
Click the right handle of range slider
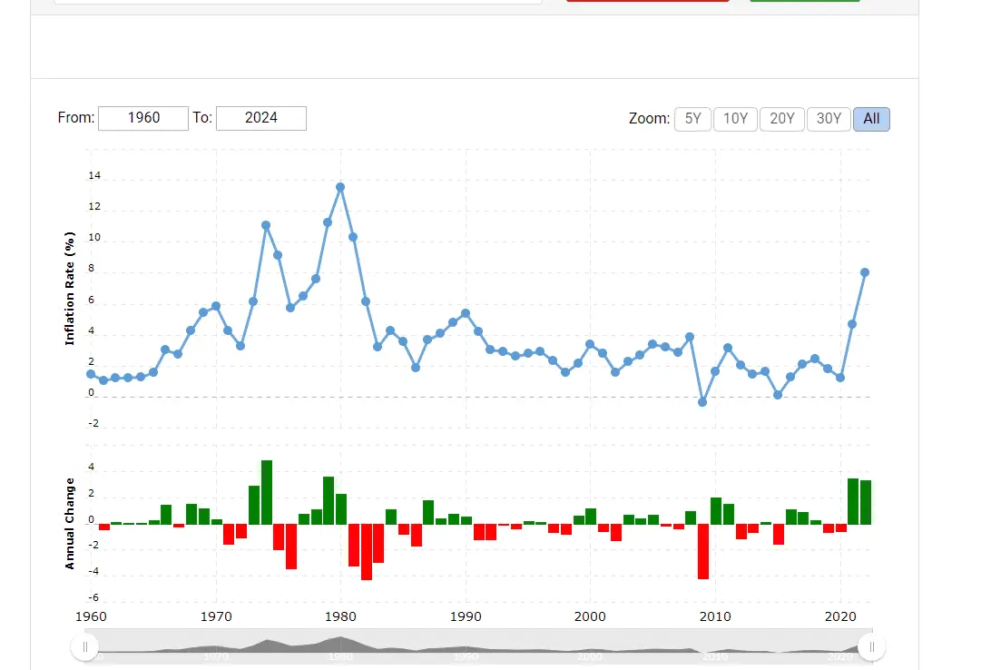pyautogui.click(x=871, y=646)
